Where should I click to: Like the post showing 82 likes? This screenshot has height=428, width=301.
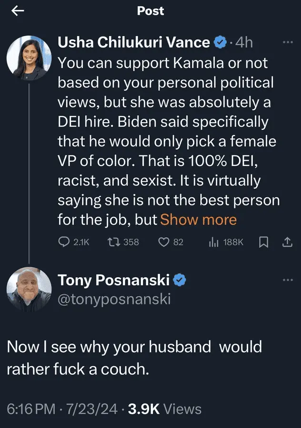(164, 242)
